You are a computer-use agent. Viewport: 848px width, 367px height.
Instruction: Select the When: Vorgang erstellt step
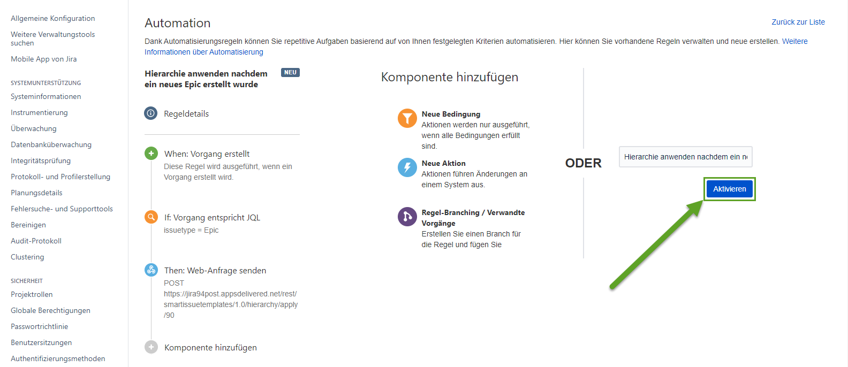(x=207, y=154)
